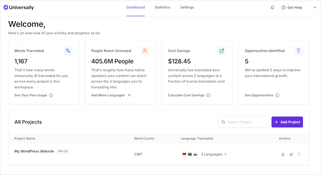Click the All Projects heading
The width and height of the screenshot is (322, 175).
(x=28, y=122)
